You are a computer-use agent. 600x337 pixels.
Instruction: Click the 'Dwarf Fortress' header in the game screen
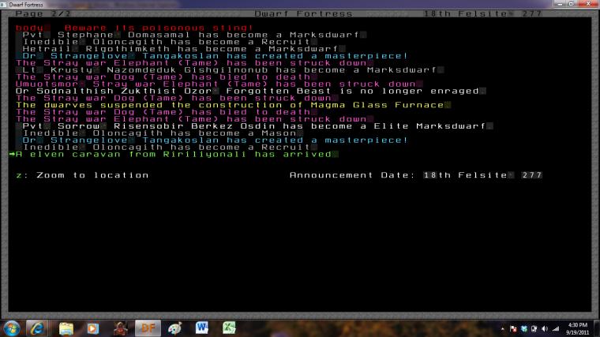click(303, 13)
